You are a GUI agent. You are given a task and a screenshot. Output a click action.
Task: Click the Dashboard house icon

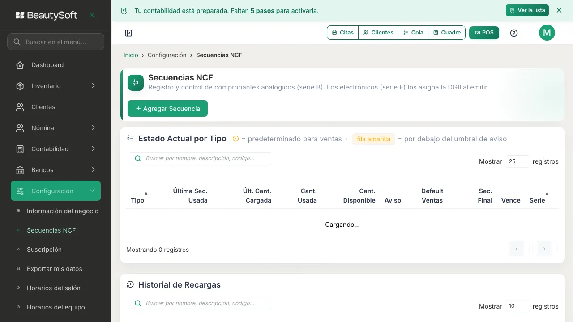click(x=20, y=65)
